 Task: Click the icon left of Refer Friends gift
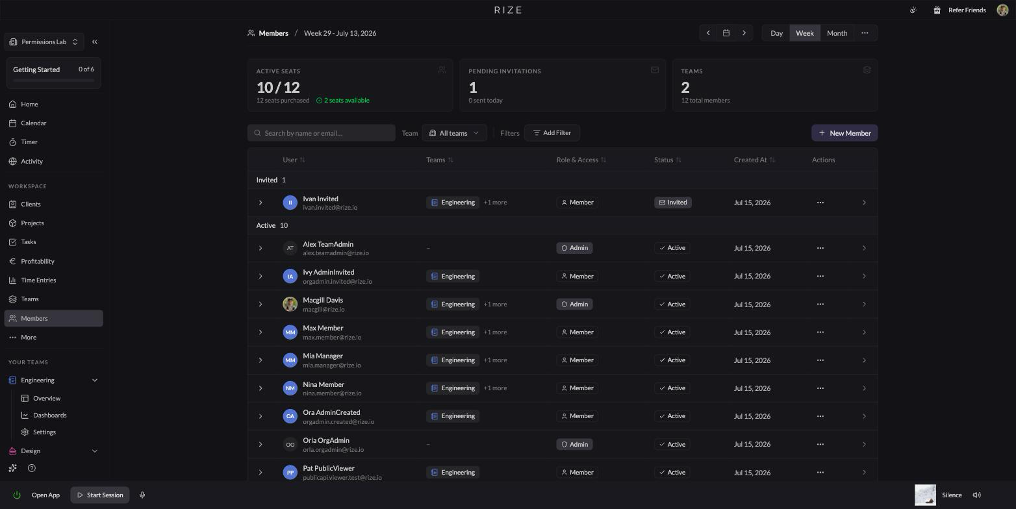(913, 10)
